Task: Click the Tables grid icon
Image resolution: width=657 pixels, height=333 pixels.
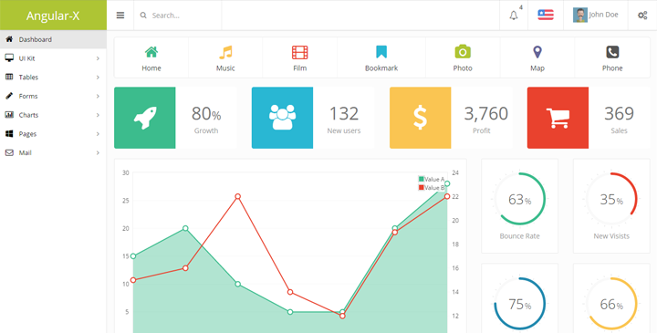Action: tap(9, 77)
